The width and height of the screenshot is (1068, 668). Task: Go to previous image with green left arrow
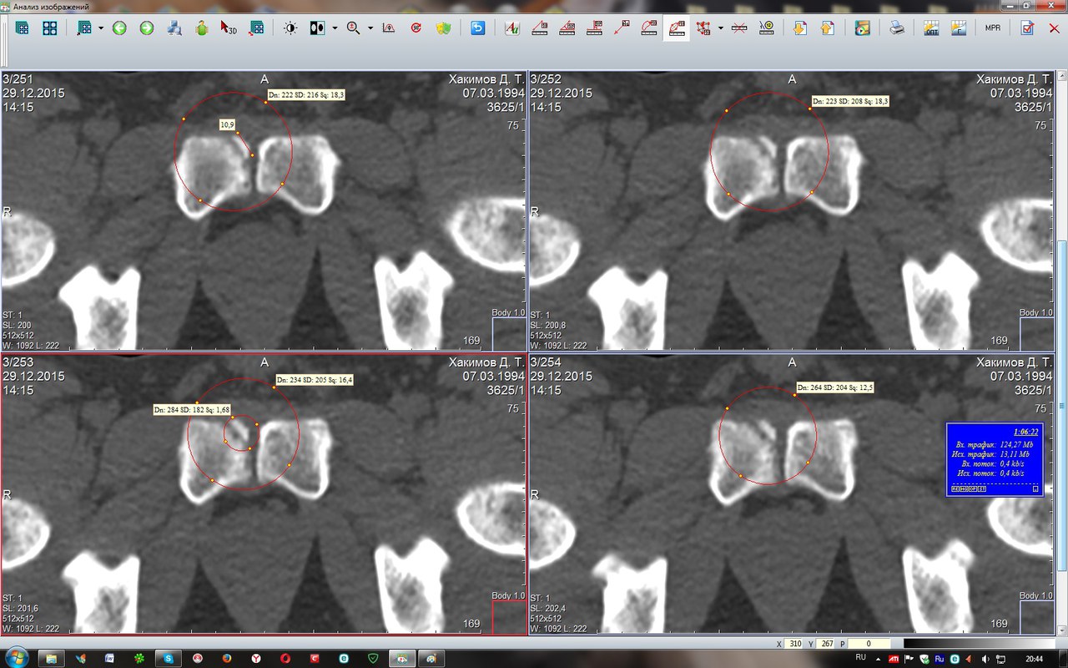[x=119, y=28]
